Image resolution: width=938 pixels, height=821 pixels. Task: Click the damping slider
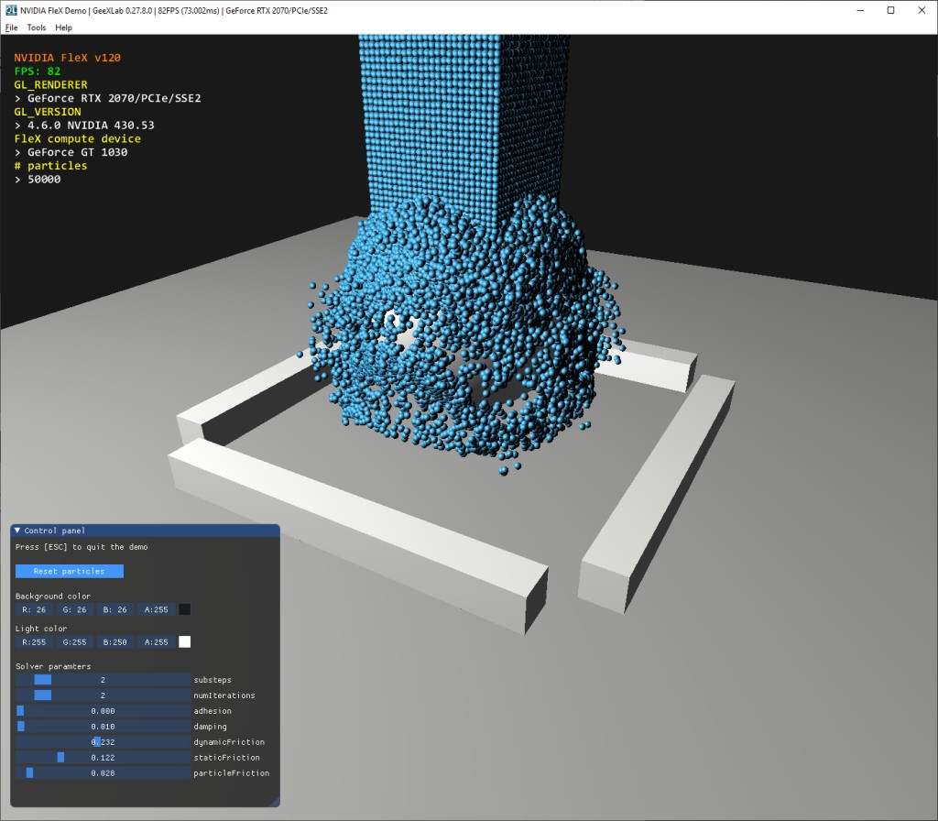point(103,727)
